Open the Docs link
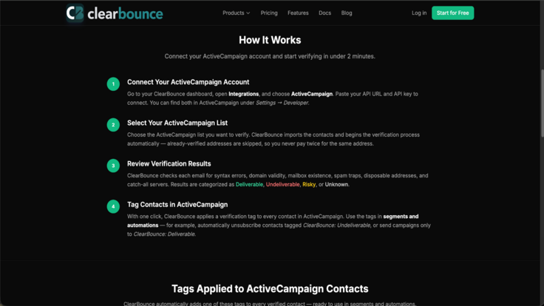 [x=324, y=13]
